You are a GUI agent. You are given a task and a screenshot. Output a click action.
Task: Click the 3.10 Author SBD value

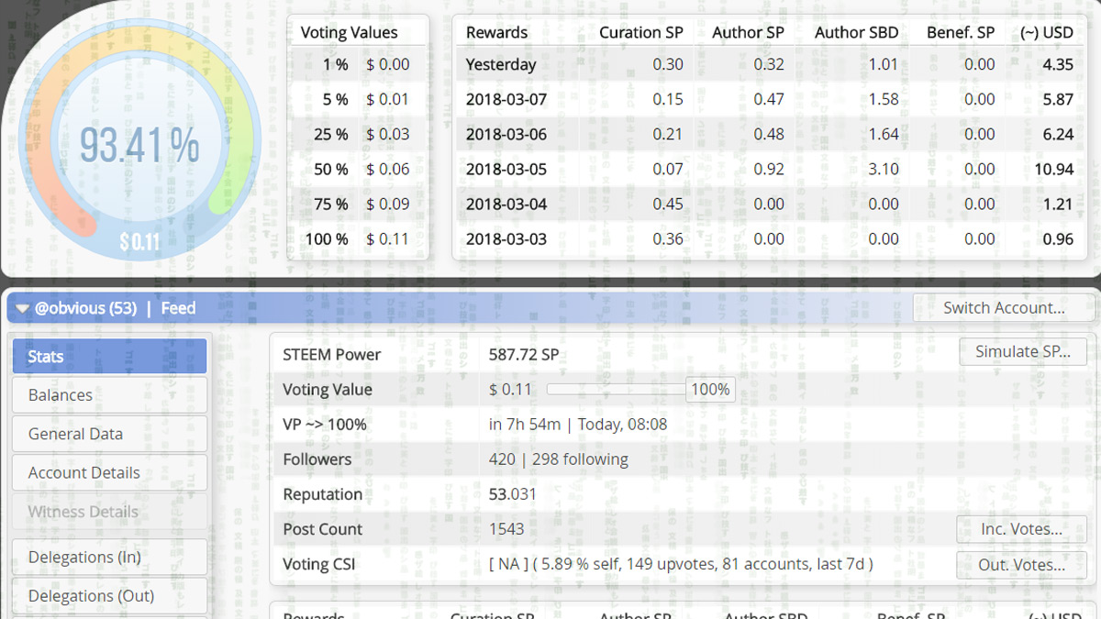(x=884, y=169)
